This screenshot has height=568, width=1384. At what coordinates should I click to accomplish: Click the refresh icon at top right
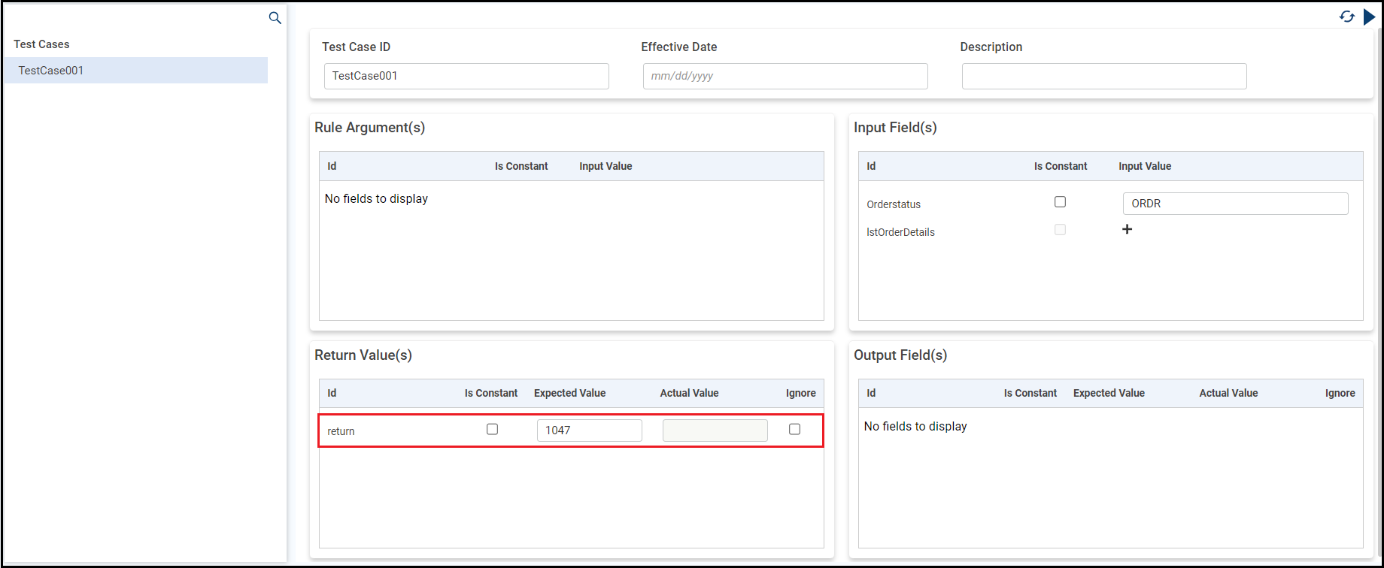[1346, 17]
